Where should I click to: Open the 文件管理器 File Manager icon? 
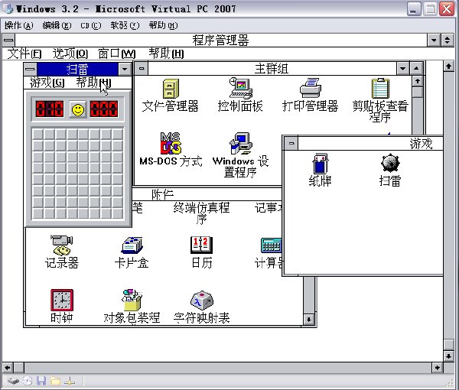coord(171,89)
